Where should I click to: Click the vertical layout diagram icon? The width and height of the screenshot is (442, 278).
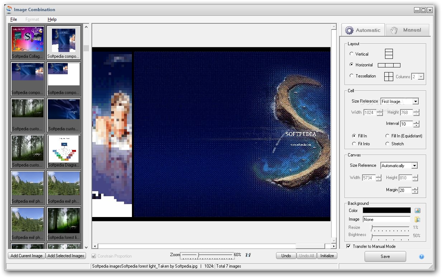389,54
